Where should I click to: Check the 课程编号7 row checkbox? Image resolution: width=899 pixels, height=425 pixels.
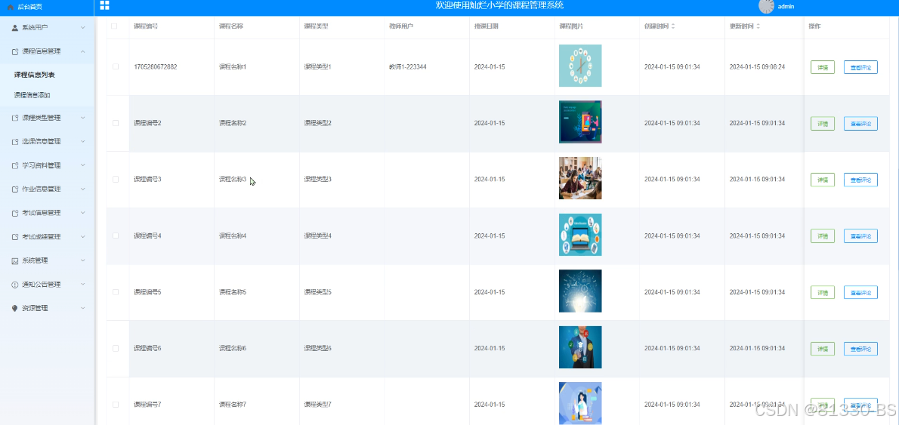pyautogui.click(x=116, y=405)
